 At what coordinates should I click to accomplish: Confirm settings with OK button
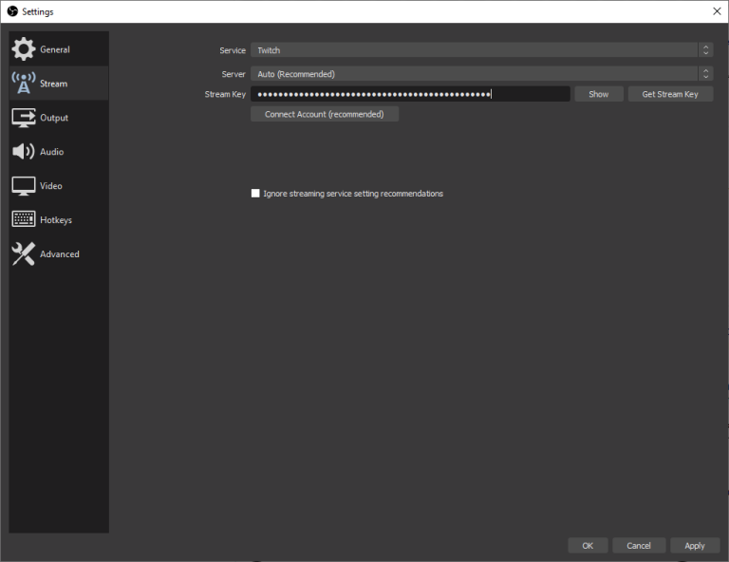[x=588, y=545]
